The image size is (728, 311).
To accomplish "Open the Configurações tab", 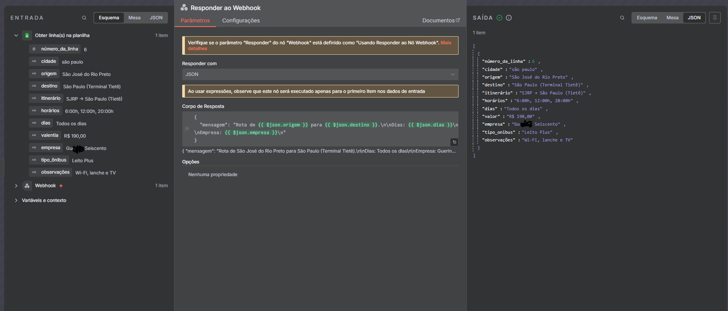I will tap(241, 20).
